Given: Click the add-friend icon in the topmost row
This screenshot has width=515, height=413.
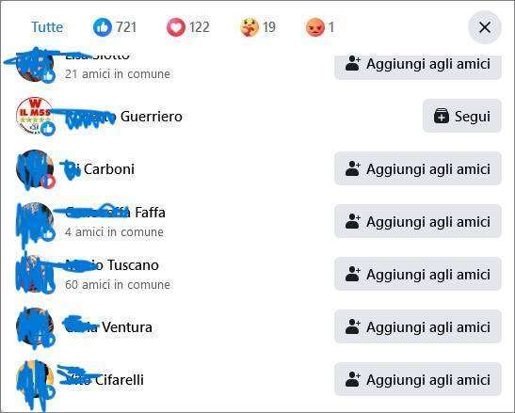Looking at the screenshot, I should tap(353, 64).
